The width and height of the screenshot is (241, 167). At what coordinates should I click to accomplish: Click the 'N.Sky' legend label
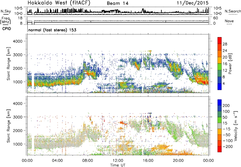point(6,11)
